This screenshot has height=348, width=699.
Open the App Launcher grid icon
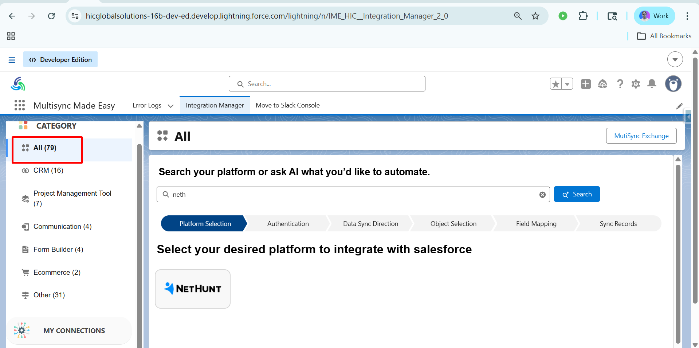[x=20, y=105]
